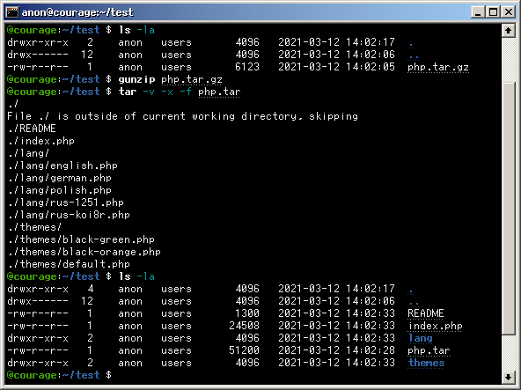Click the './themes/black-orange.php' output line
Viewport: 521px width, 390px height.
click(x=84, y=252)
